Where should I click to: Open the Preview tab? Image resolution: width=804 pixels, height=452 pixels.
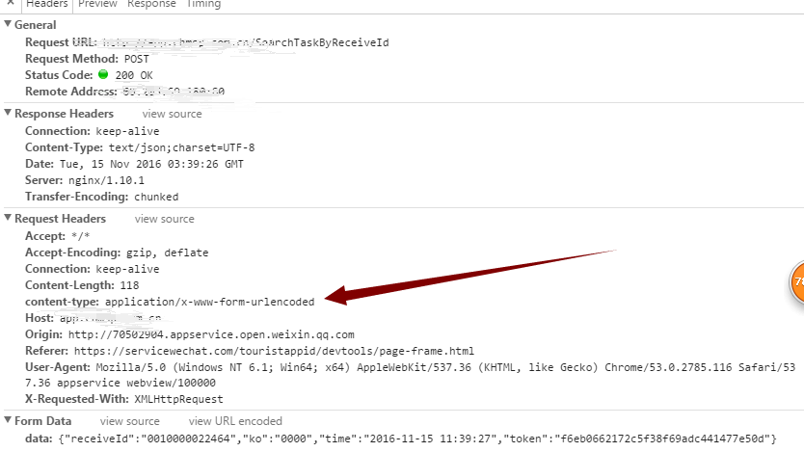click(97, 4)
